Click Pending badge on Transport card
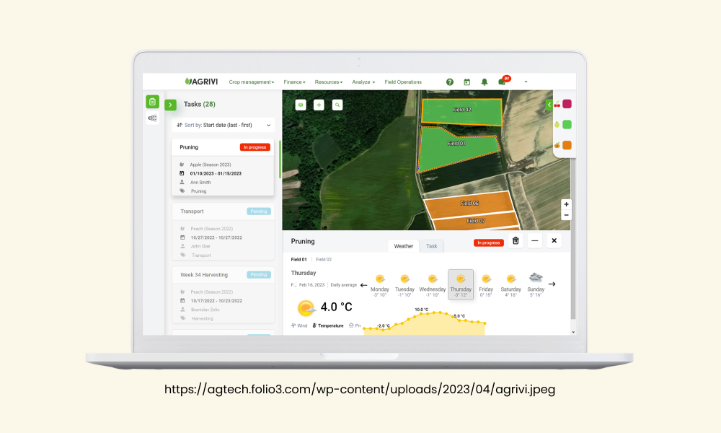 point(258,211)
